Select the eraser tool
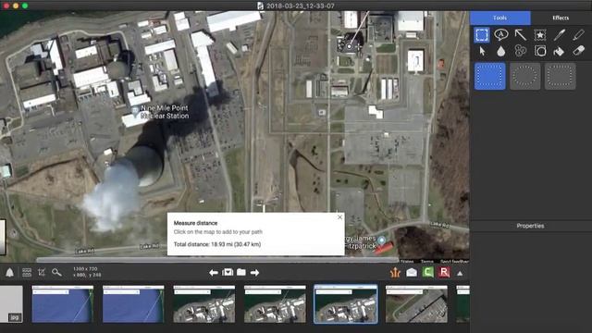Screen dimensions: 592x333 [578, 51]
